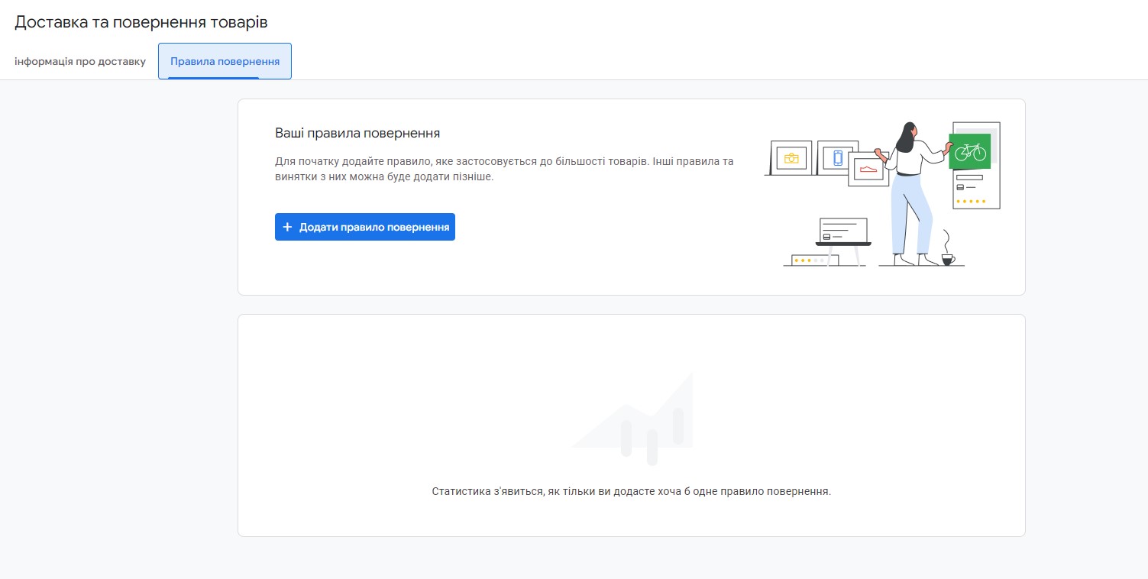Click the description text starting 'Для початку додайте'
Screen dimensions: 1148x579
[503, 169]
